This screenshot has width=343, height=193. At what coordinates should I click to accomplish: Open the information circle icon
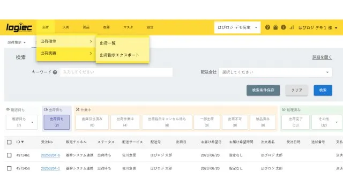284,27
